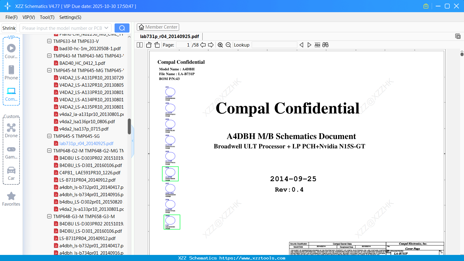Viewport: 464px width, 261px height.
Task: Open the xzztools.com link in status bar
Action: (x=252, y=258)
